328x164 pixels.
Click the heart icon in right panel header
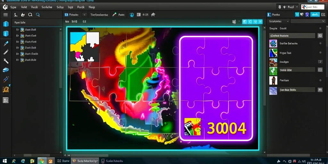(x=302, y=14)
